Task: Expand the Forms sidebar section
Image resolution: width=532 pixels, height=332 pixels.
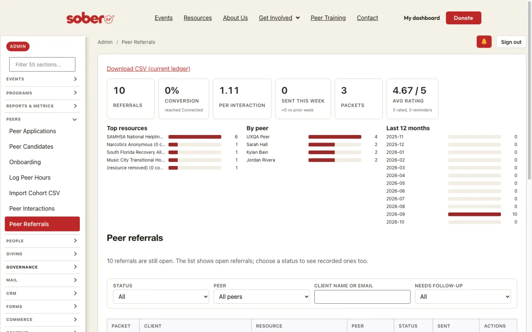Action: point(42,306)
